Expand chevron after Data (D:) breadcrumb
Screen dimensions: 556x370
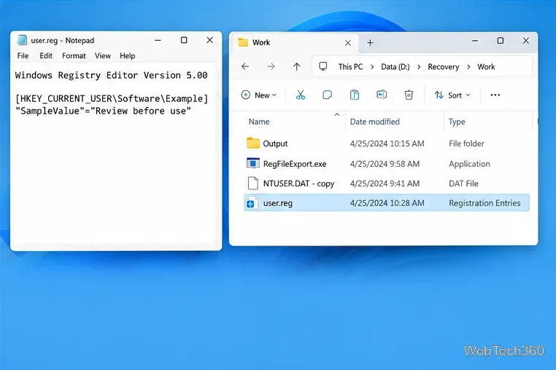pos(419,67)
